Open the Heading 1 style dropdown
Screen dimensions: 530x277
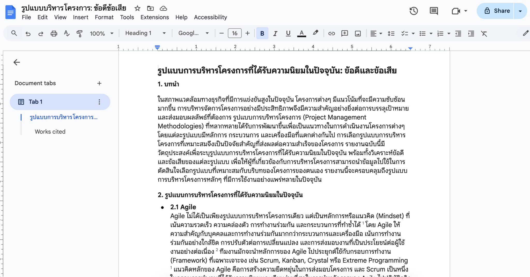click(x=145, y=33)
